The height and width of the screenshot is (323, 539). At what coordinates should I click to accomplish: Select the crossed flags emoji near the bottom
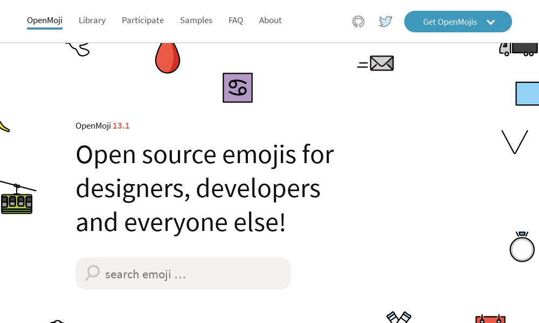coord(398,318)
